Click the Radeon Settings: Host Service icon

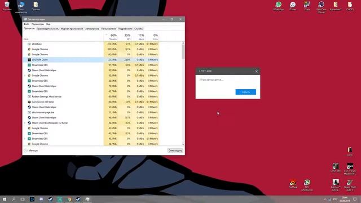click(x=29, y=96)
